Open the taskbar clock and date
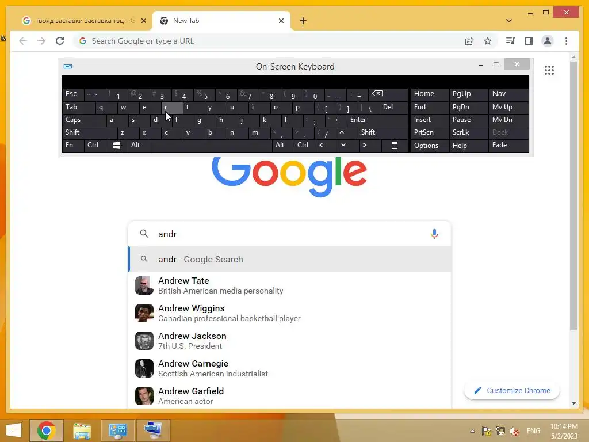589x442 pixels. (x=564, y=431)
